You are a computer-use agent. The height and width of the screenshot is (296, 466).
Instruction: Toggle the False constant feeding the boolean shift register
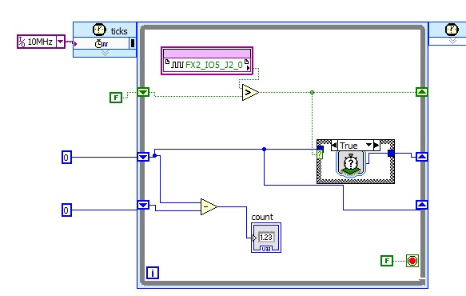(116, 98)
